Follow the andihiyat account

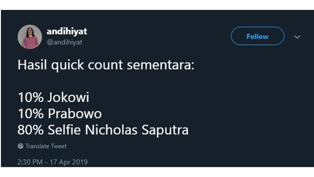(x=258, y=36)
